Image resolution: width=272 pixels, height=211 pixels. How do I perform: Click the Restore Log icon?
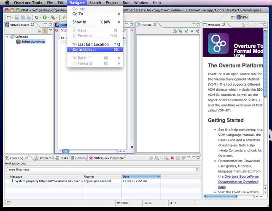[183, 158]
